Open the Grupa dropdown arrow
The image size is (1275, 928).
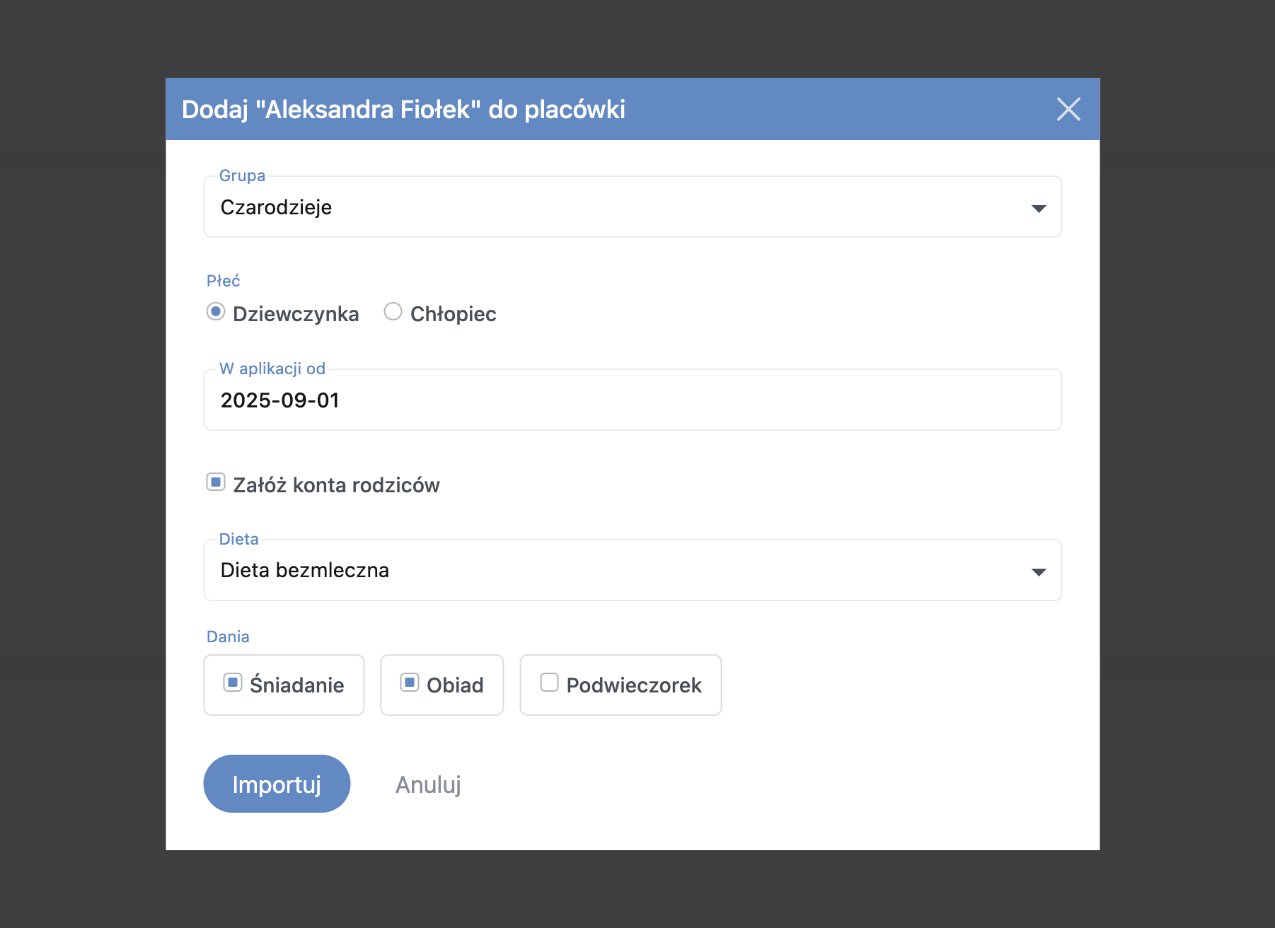pyautogui.click(x=1038, y=208)
